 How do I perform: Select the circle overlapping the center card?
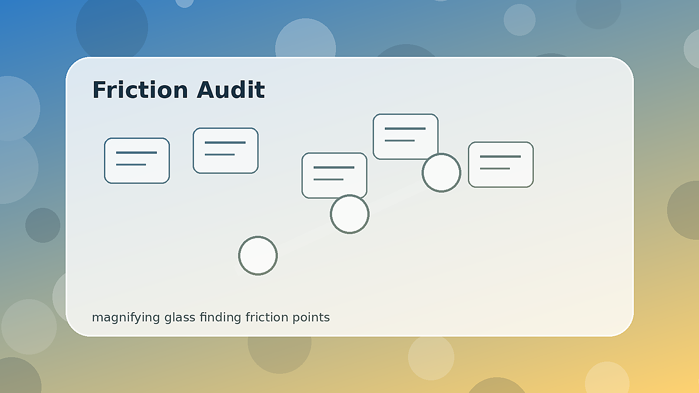[349, 214]
